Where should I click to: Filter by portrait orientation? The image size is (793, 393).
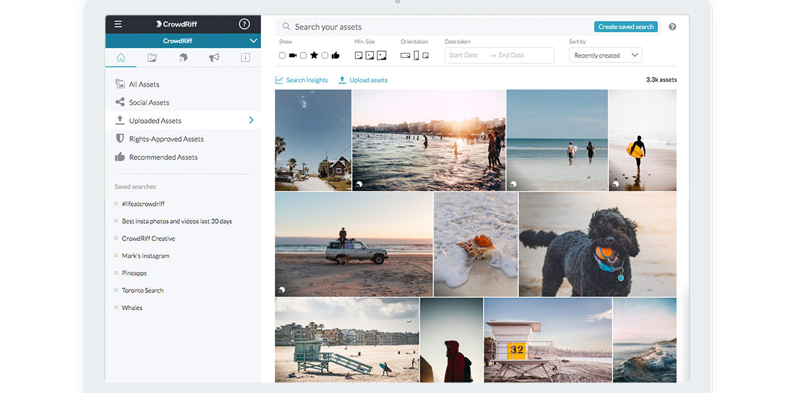(416, 55)
